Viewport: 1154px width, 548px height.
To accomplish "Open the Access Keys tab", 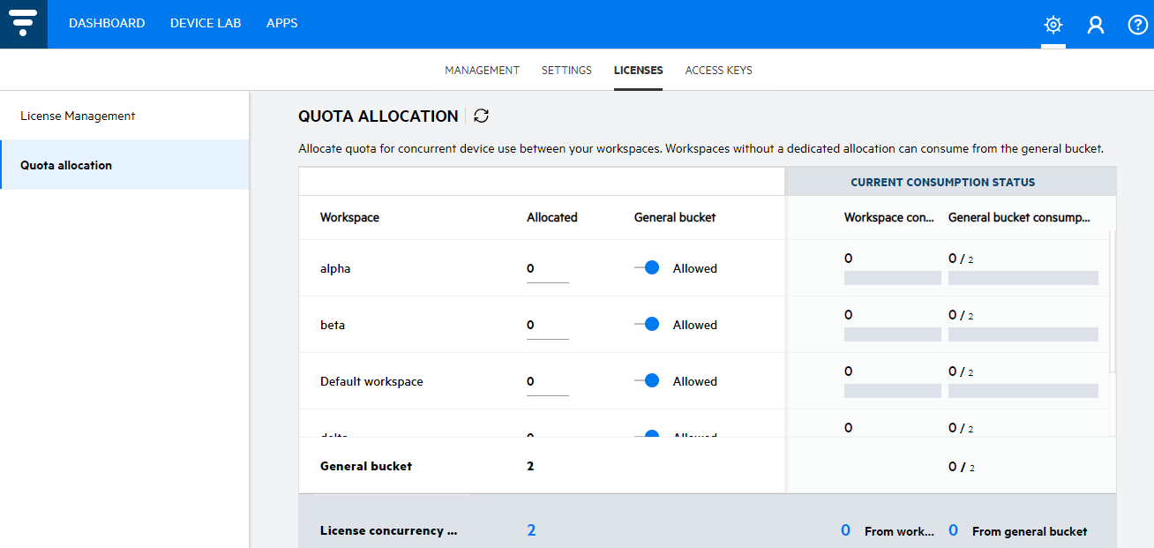I will [718, 71].
